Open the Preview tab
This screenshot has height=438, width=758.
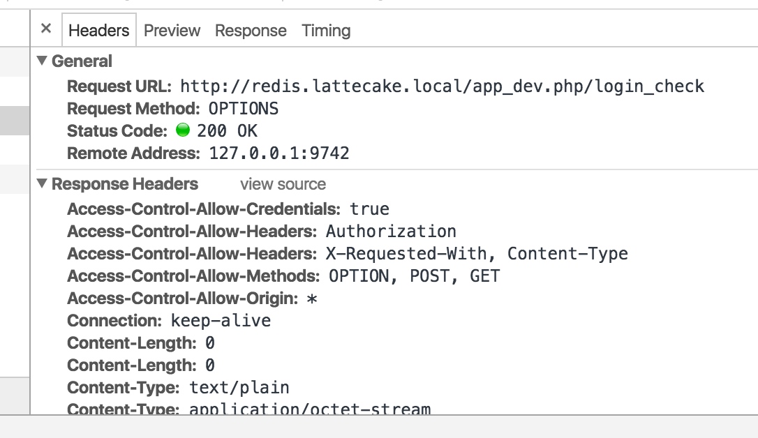[x=172, y=31]
